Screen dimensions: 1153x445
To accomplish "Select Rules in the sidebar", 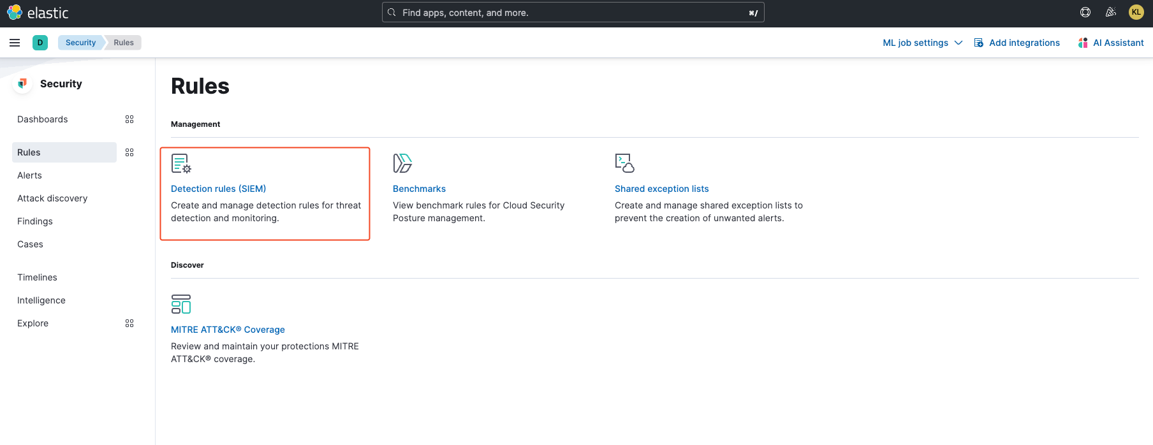I will 64,152.
